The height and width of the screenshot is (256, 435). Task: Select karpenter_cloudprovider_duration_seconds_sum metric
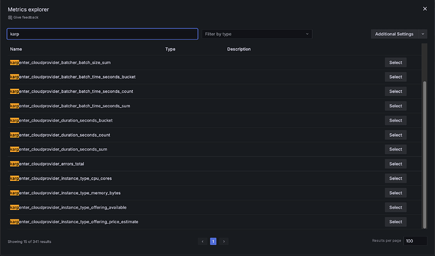396,149
